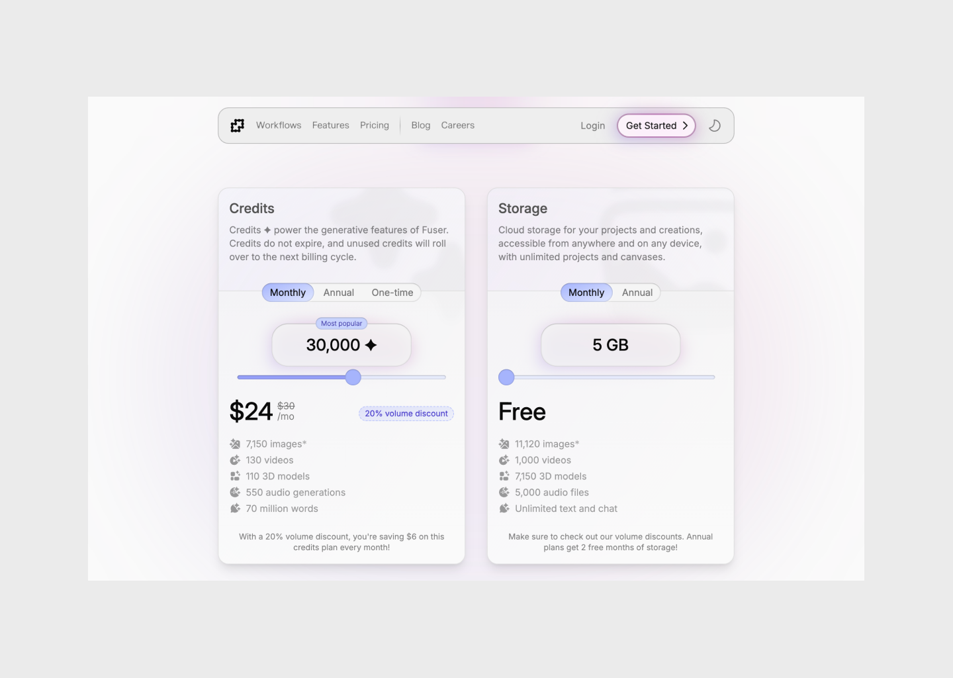
Task: Click the 20% volume discount badge
Action: point(406,414)
